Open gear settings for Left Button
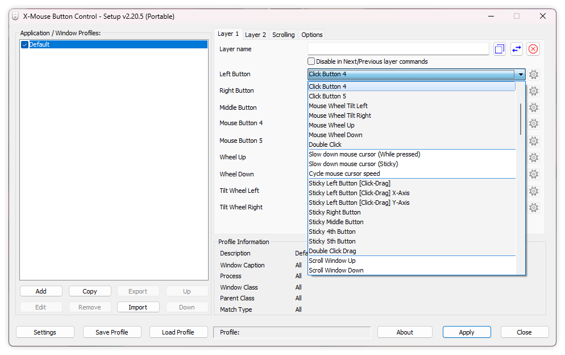Screen dimensions: 565x355 tap(534, 75)
